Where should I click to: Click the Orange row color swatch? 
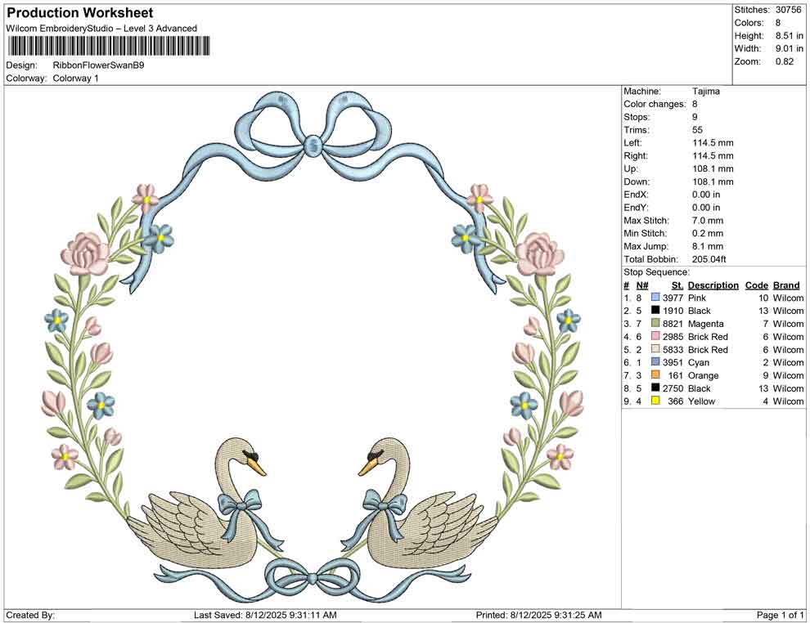655,374
